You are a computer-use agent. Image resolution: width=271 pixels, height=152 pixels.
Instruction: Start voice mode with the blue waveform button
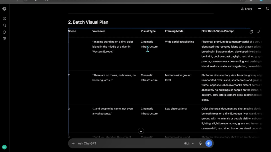click(209, 143)
